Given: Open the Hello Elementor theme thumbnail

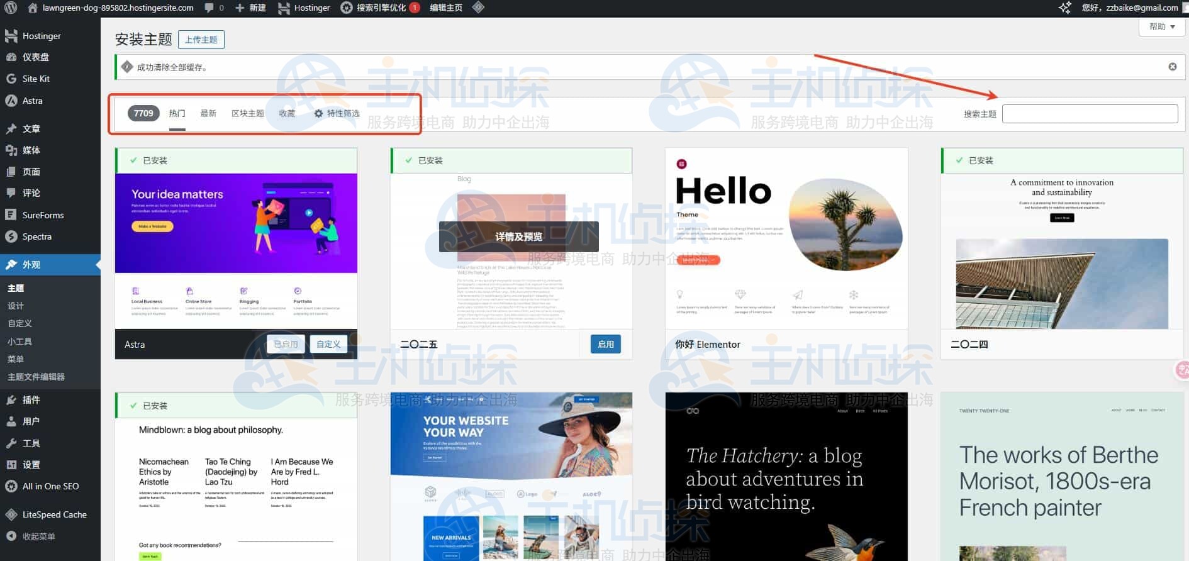Looking at the screenshot, I should click(786, 239).
